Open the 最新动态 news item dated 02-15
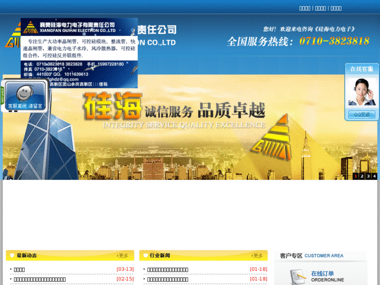 (40, 279)
